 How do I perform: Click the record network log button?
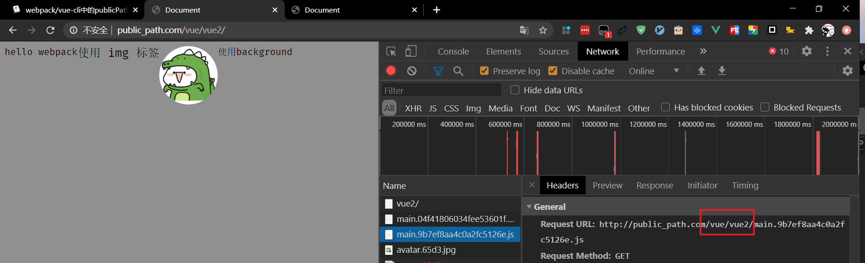[391, 71]
